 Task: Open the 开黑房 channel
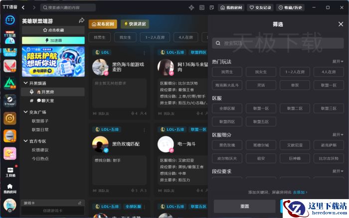pyautogui.click(x=53, y=92)
